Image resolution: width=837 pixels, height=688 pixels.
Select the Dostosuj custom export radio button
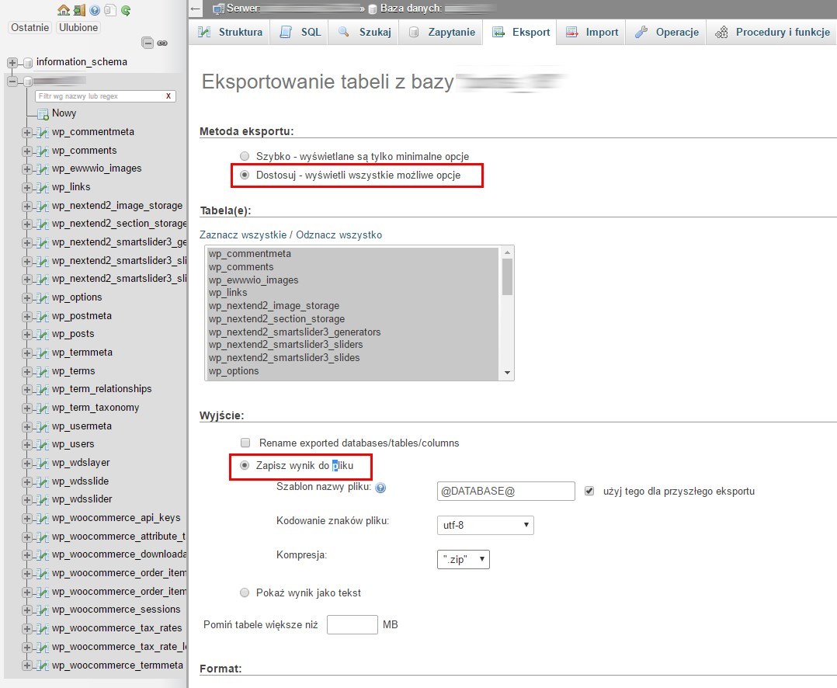[x=245, y=175]
